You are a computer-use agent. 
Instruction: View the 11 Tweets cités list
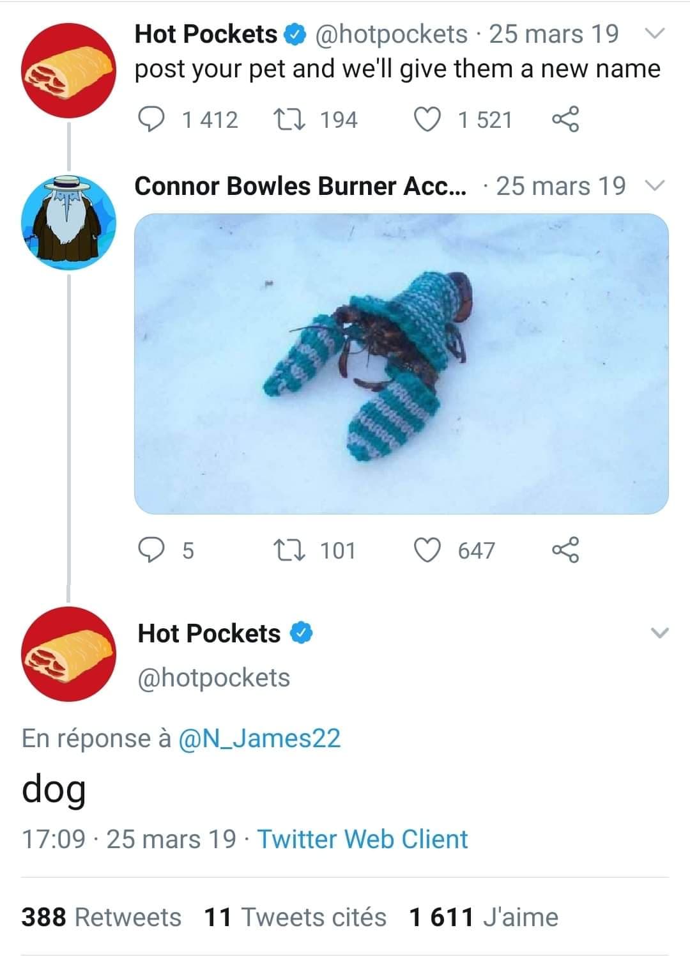295,917
